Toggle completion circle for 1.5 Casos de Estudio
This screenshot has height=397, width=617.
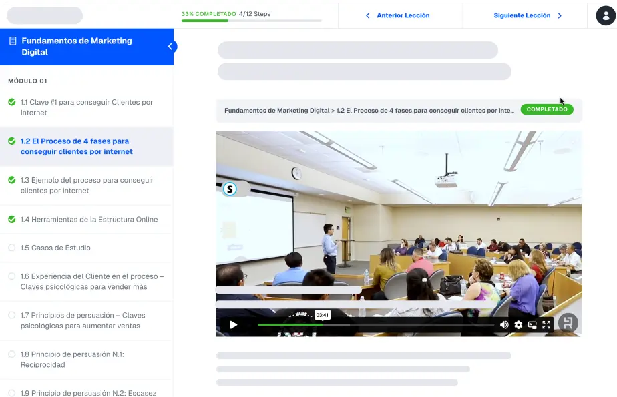11,248
